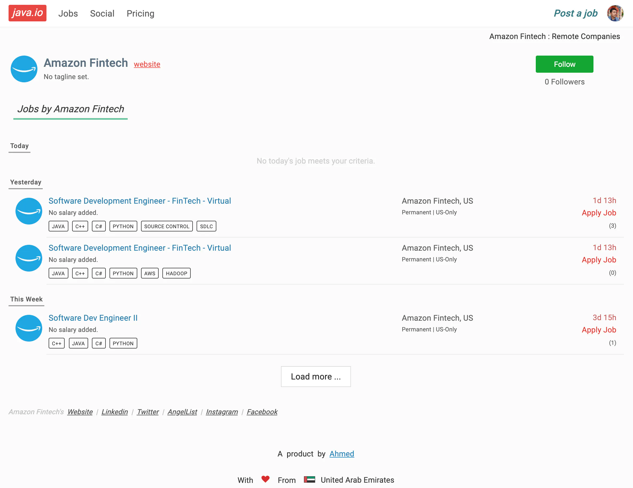Click the SDLC tag
The height and width of the screenshot is (488, 633).
pyautogui.click(x=206, y=226)
